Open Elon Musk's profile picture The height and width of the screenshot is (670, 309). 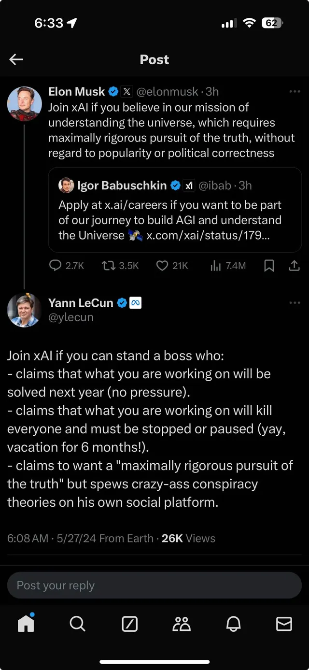(x=24, y=103)
